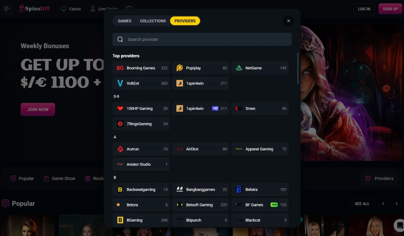Click the 7RingsGaming red logo icon

(x=120, y=124)
